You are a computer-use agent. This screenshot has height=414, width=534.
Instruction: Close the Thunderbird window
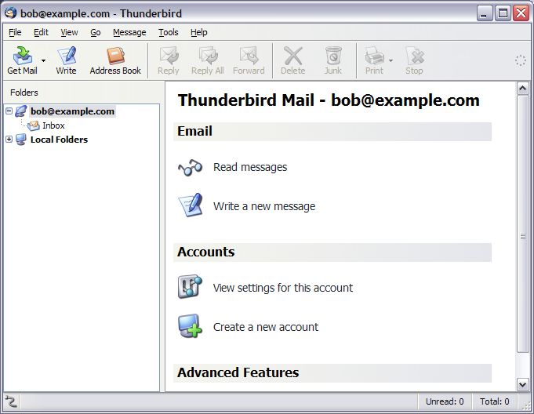click(x=521, y=13)
